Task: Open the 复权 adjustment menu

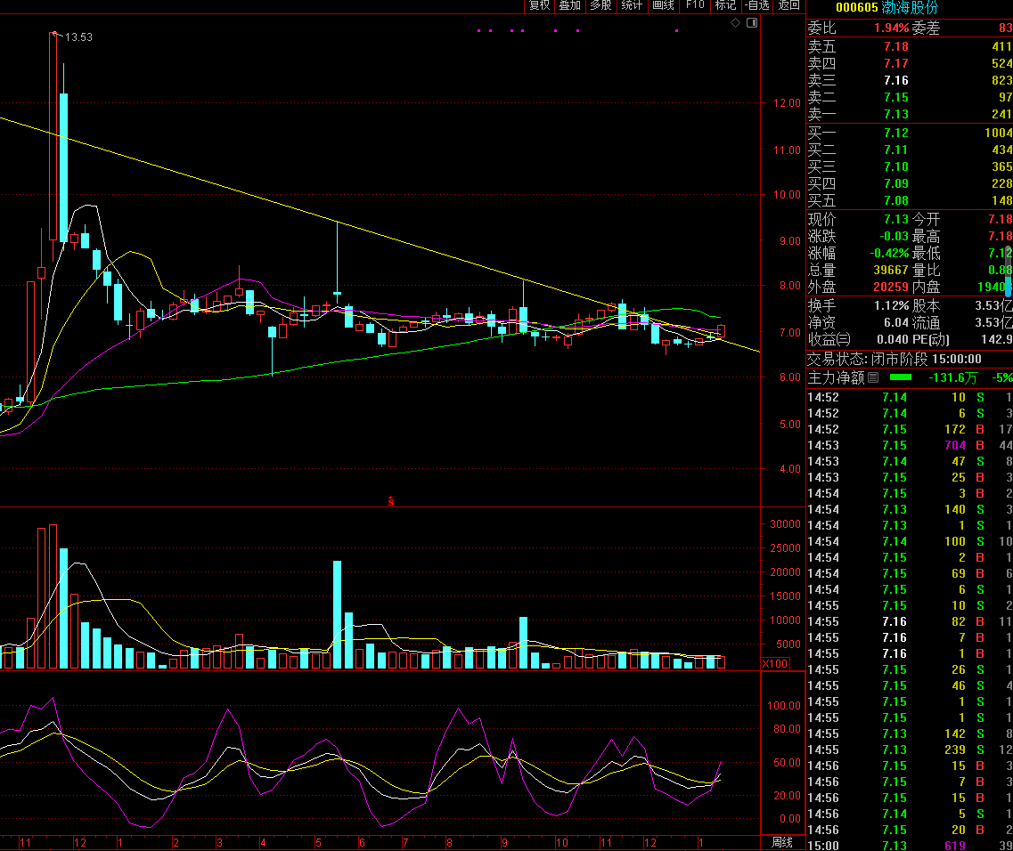Action: tap(539, 5)
